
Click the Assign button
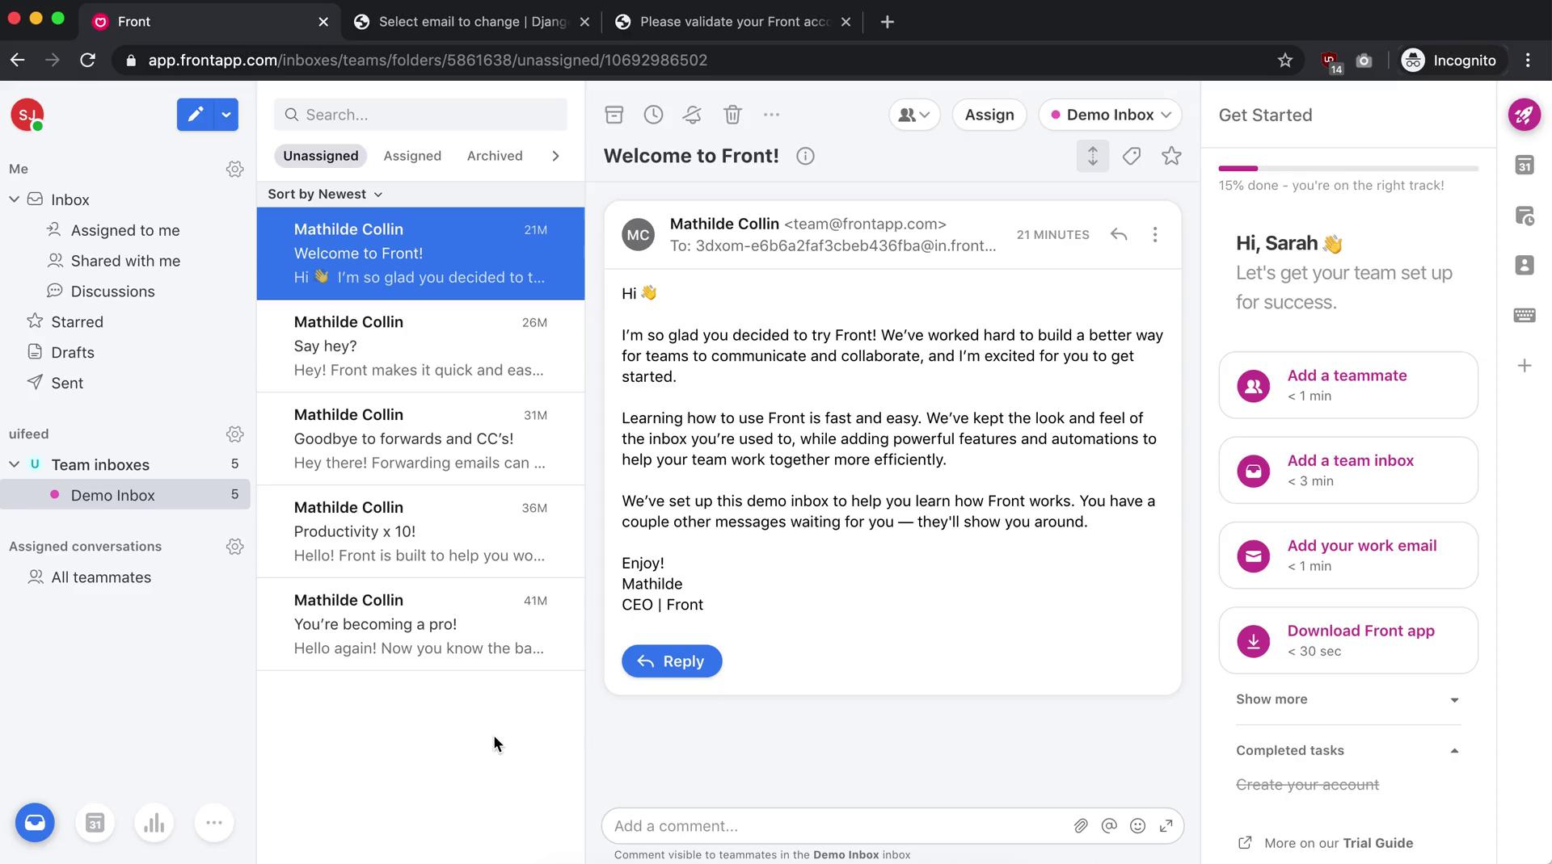(989, 115)
